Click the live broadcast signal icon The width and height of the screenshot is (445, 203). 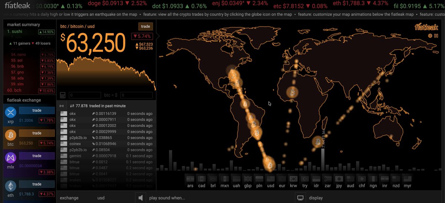(62, 106)
